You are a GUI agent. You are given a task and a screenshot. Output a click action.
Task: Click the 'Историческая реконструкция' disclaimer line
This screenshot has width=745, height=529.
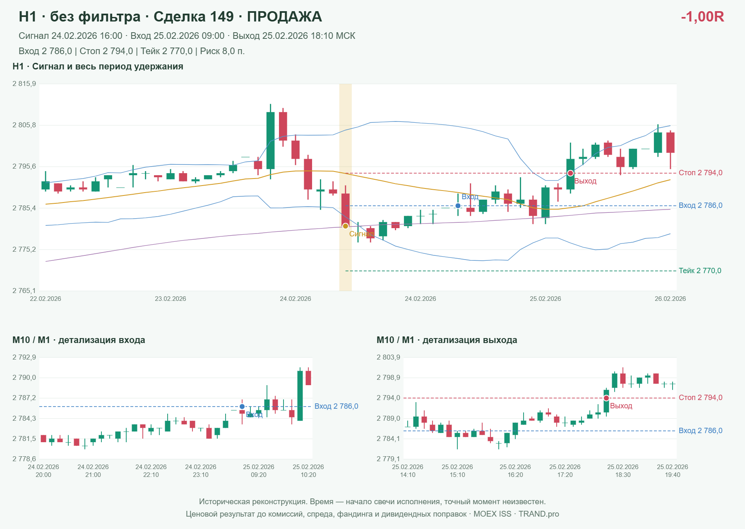pyautogui.click(x=372, y=502)
